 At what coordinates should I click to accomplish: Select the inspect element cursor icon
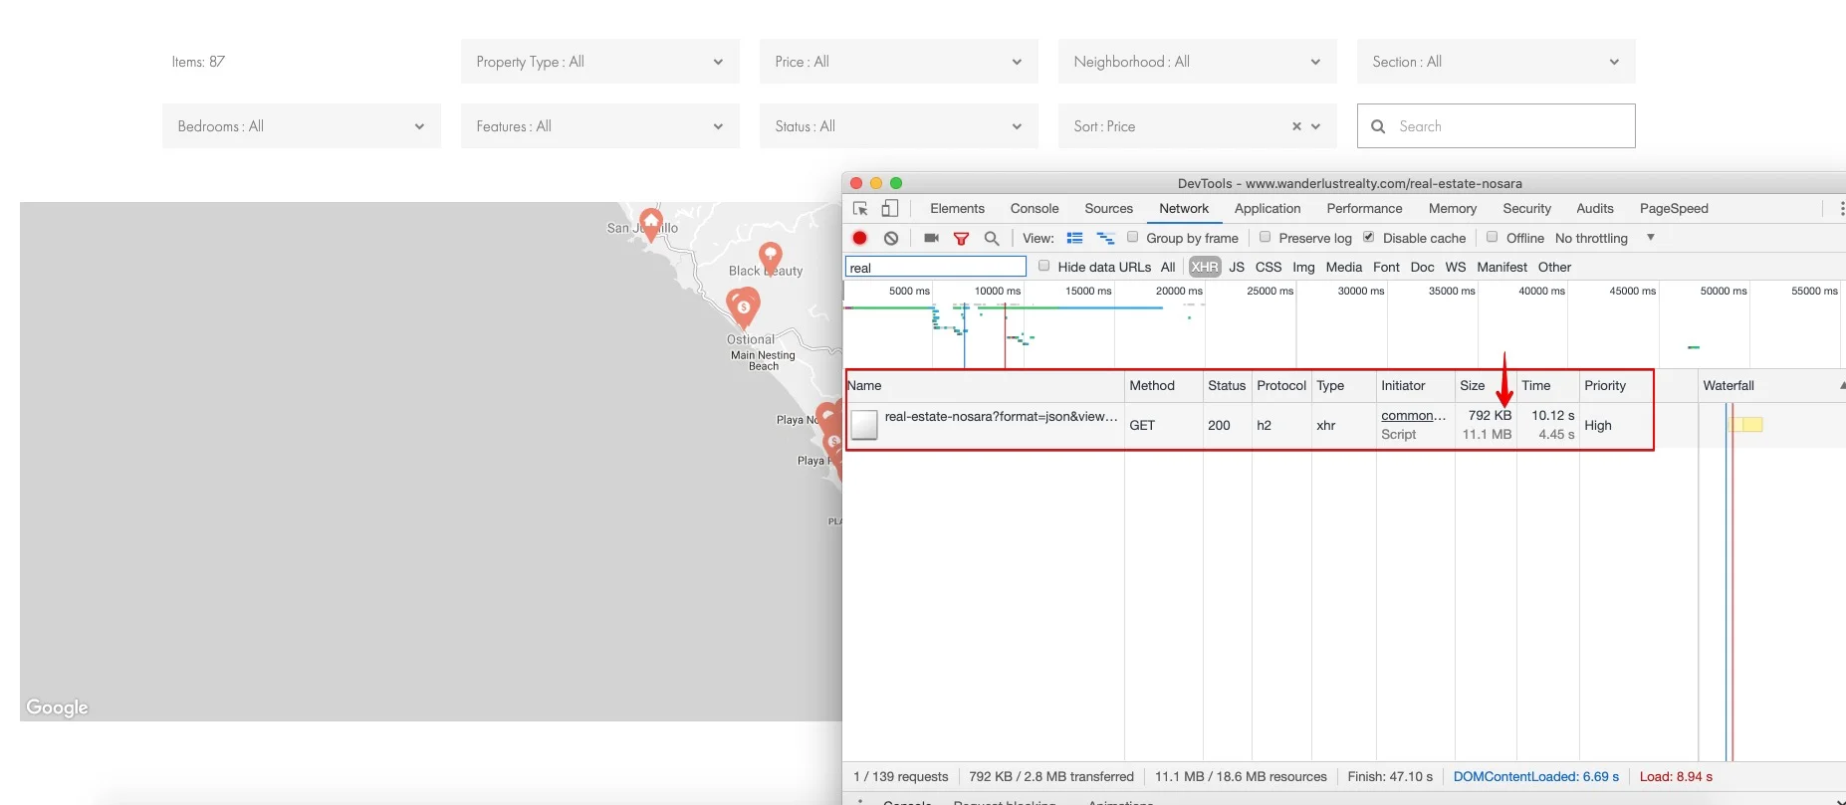(x=861, y=208)
